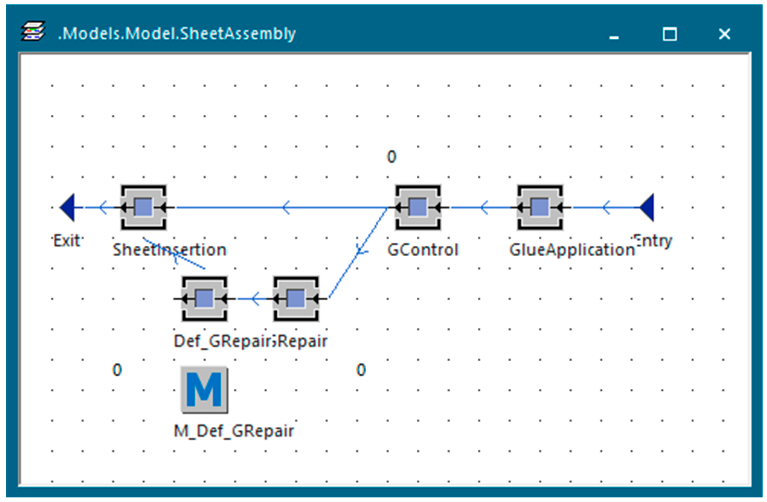Select the Def_GRepair station icon
The image size is (767, 502).
click(x=204, y=299)
